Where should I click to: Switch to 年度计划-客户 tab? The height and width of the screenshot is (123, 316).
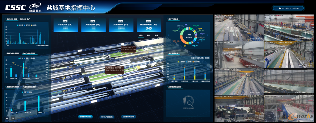click(x=25, y=19)
